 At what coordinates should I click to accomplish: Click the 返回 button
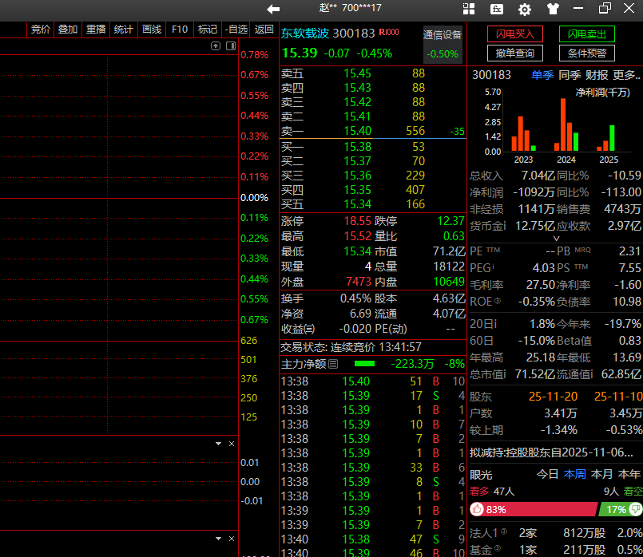click(264, 29)
